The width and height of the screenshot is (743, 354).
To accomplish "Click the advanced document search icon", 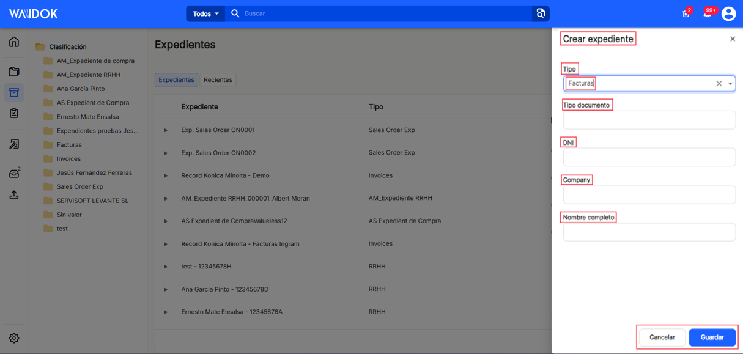I will [x=541, y=13].
